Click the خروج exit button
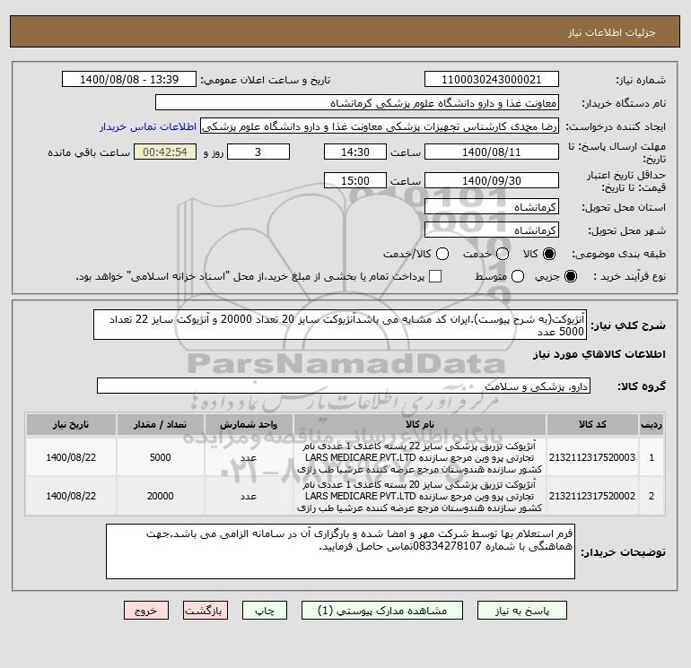This screenshot has width=691, height=668. pyautogui.click(x=146, y=611)
